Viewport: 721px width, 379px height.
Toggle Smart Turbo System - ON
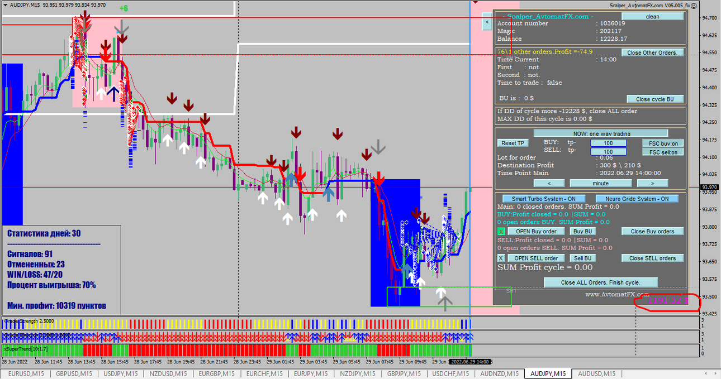click(x=544, y=199)
